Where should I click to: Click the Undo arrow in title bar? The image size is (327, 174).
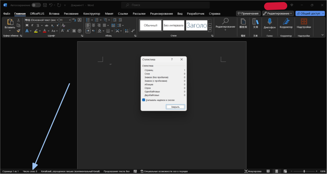tap(51, 5)
